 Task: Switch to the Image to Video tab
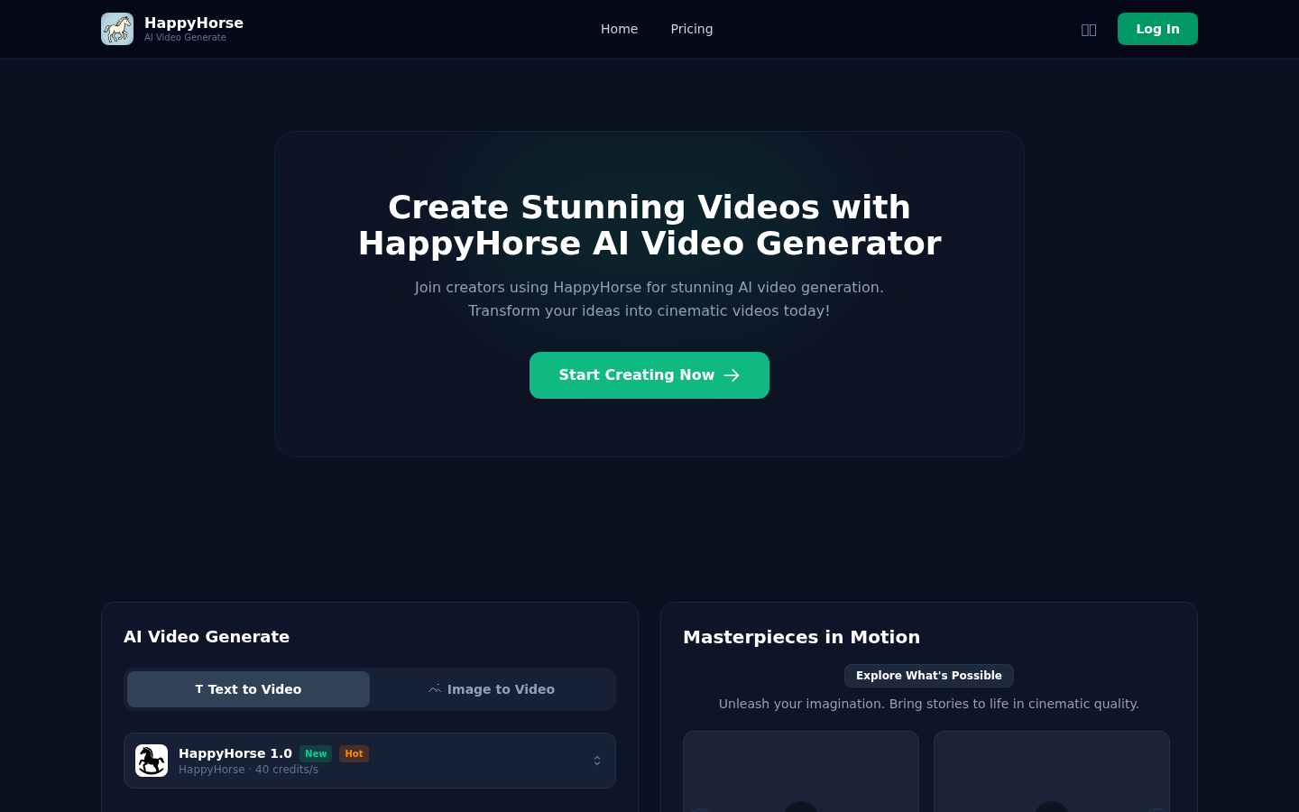tap(492, 689)
